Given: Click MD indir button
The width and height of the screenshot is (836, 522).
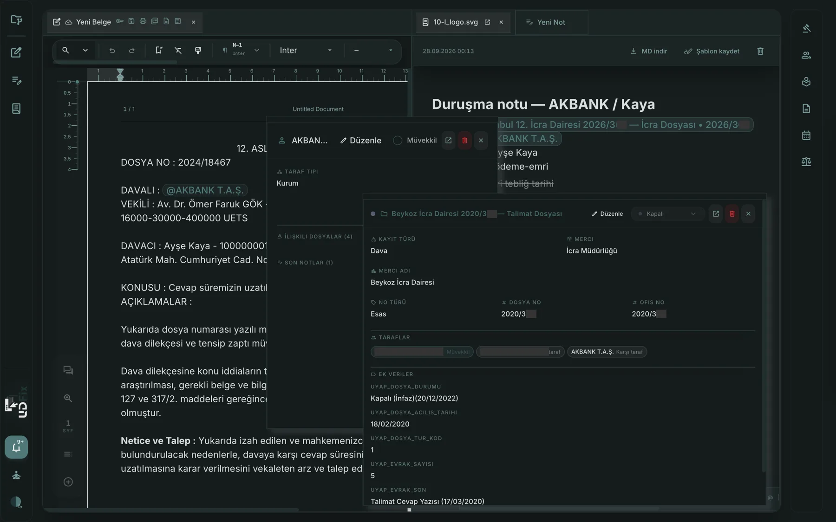Looking at the screenshot, I should [x=648, y=51].
